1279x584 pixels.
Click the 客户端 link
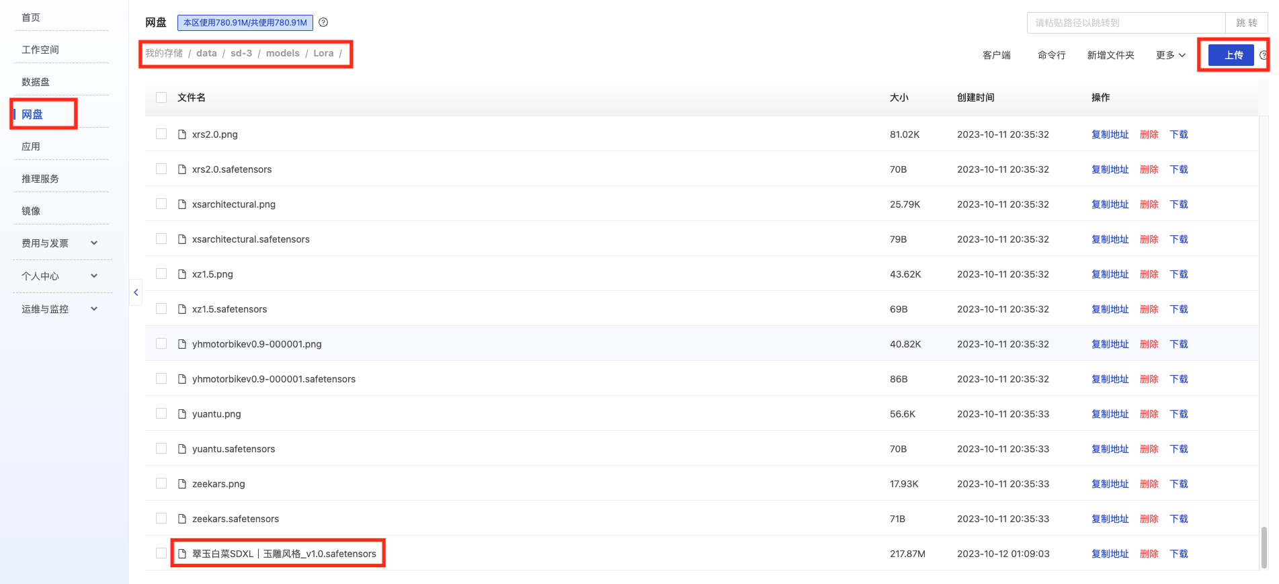click(x=997, y=55)
